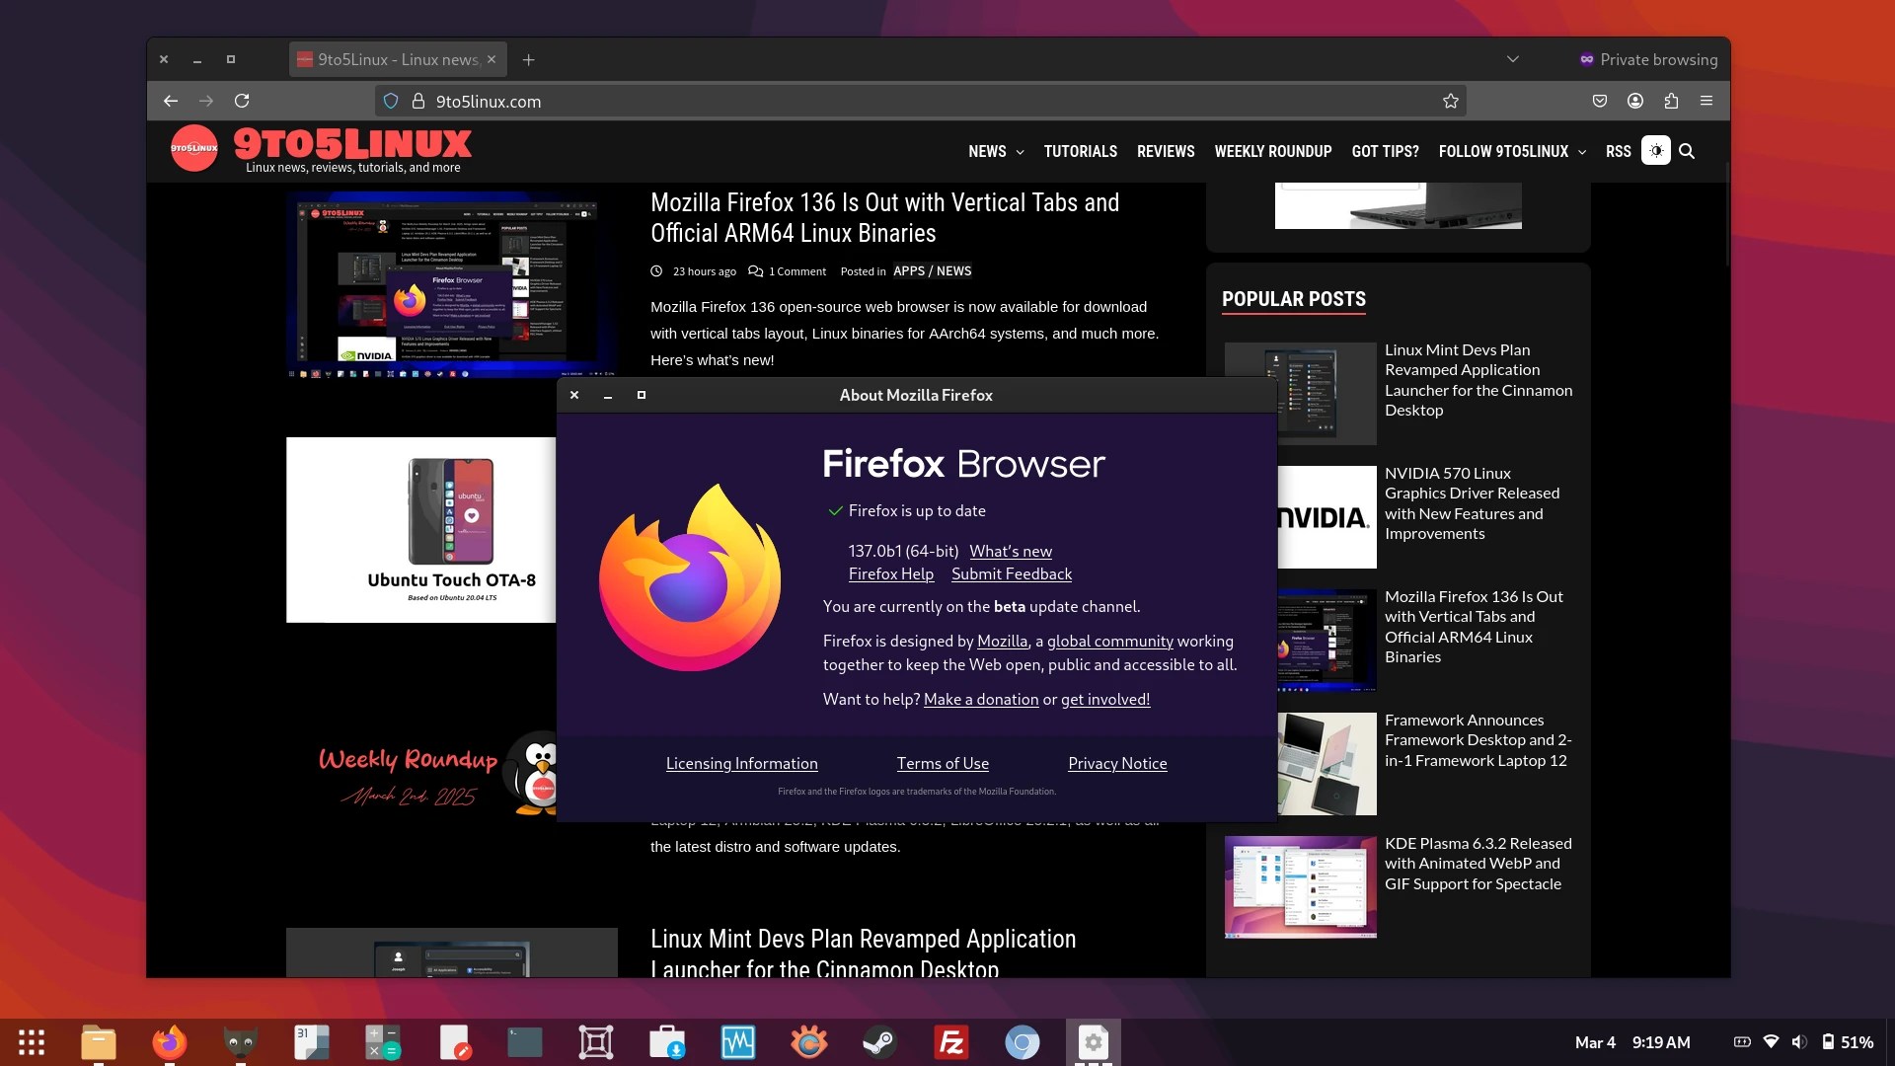Open the Pocket save icon
Screen dimensions: 1895x1066
pos(1600,101)
